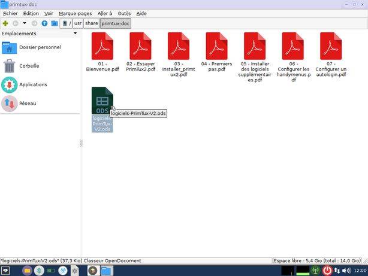
Task: Click the status bar text 'Classeur OpenDocument'
Action: [113, 261]
